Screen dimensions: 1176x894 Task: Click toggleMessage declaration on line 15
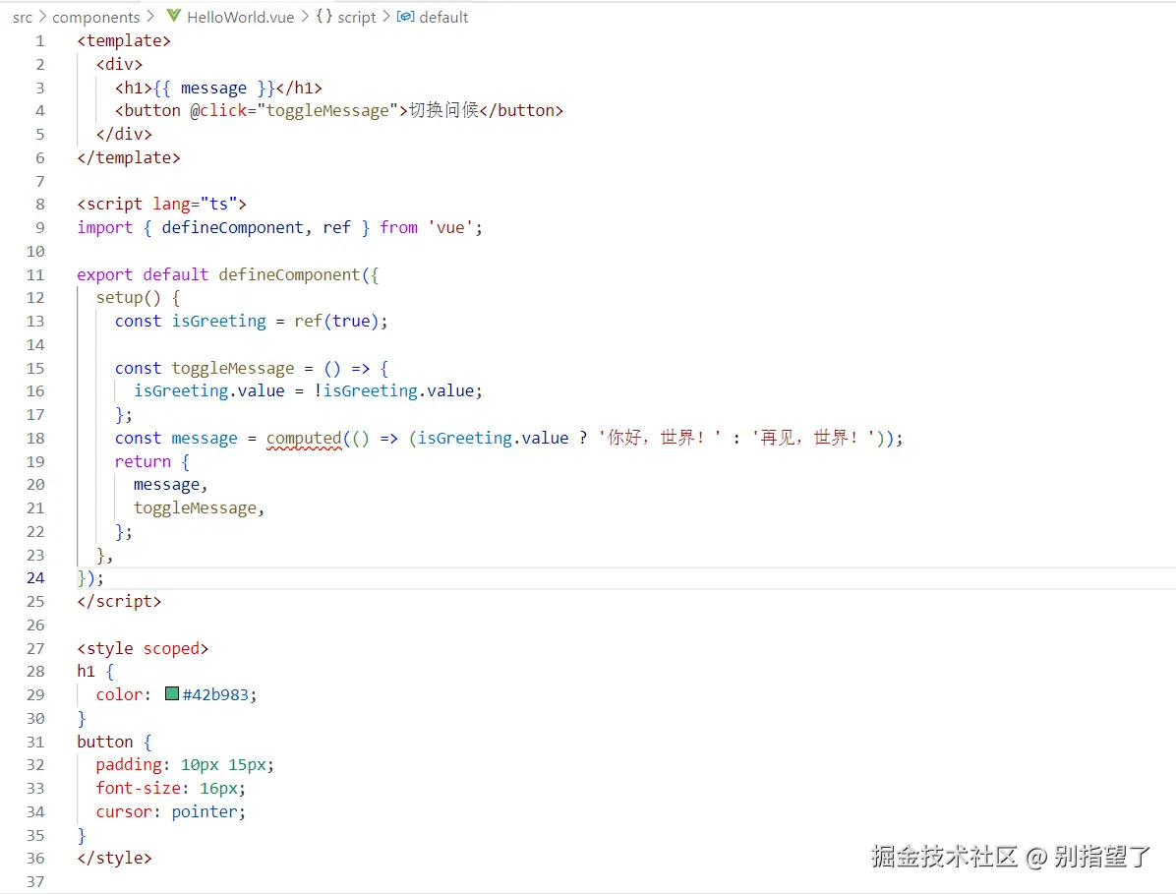click(x=232, y=368)
